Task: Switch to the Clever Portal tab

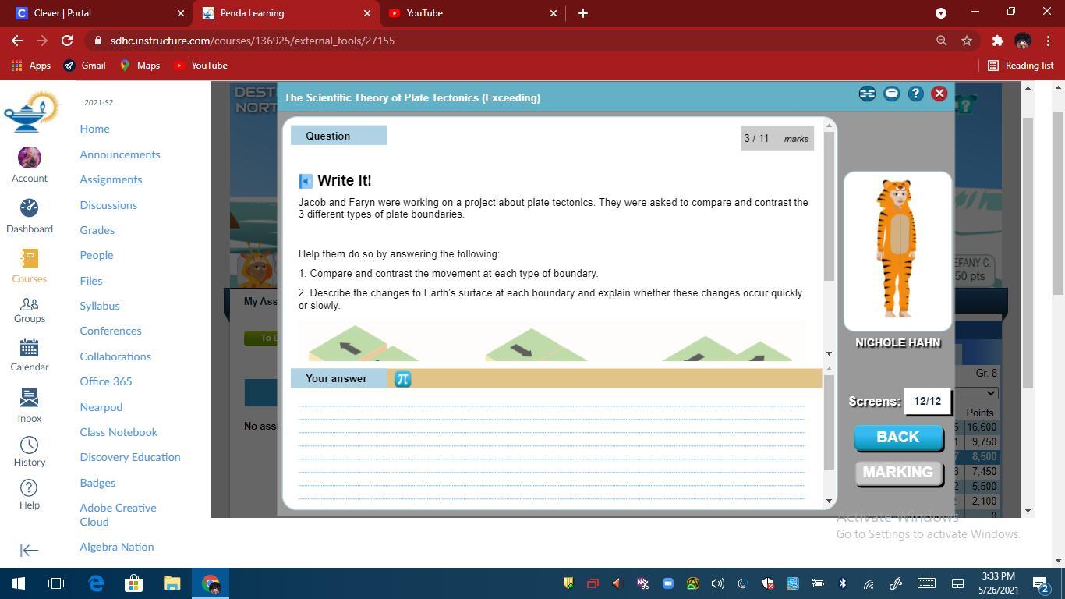Action: pos(94,13)
